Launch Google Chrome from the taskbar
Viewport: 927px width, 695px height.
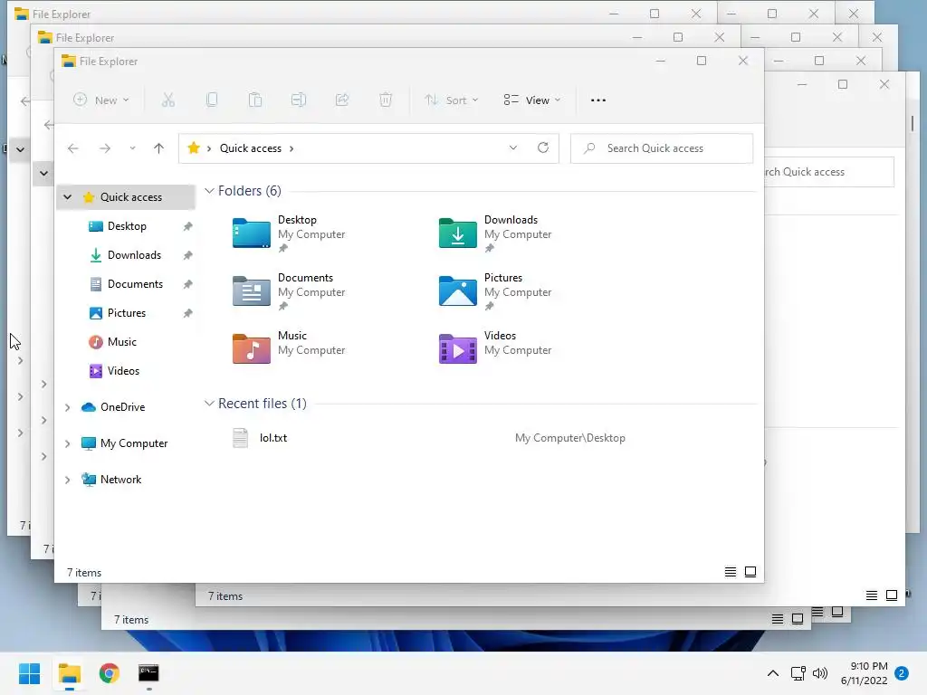[110, 673]
